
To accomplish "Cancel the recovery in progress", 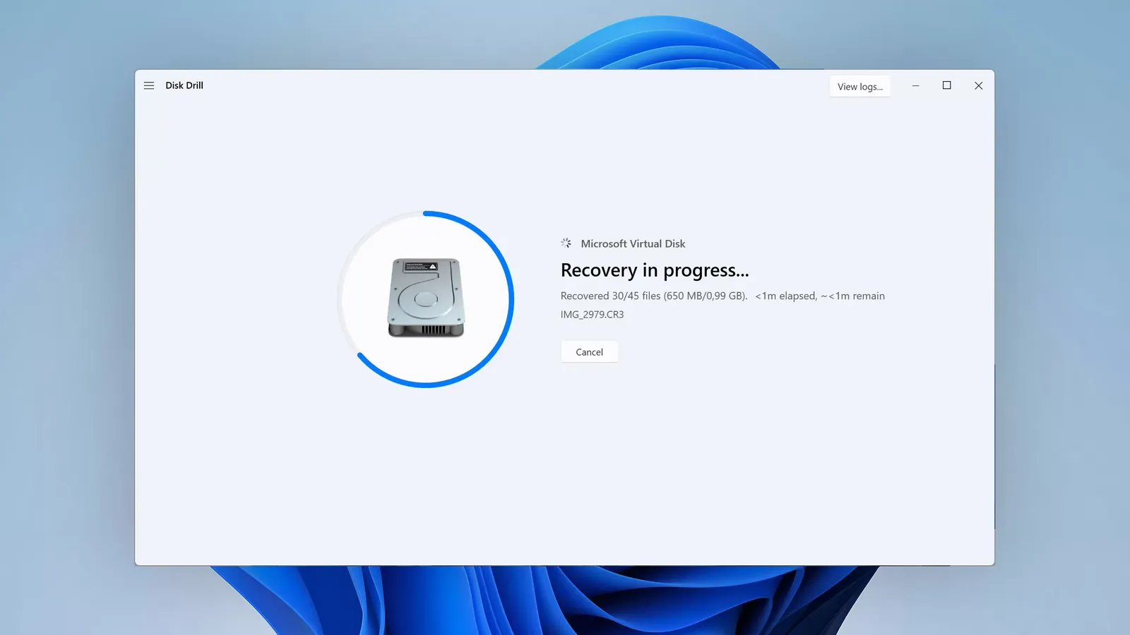I will pos(589,352).
